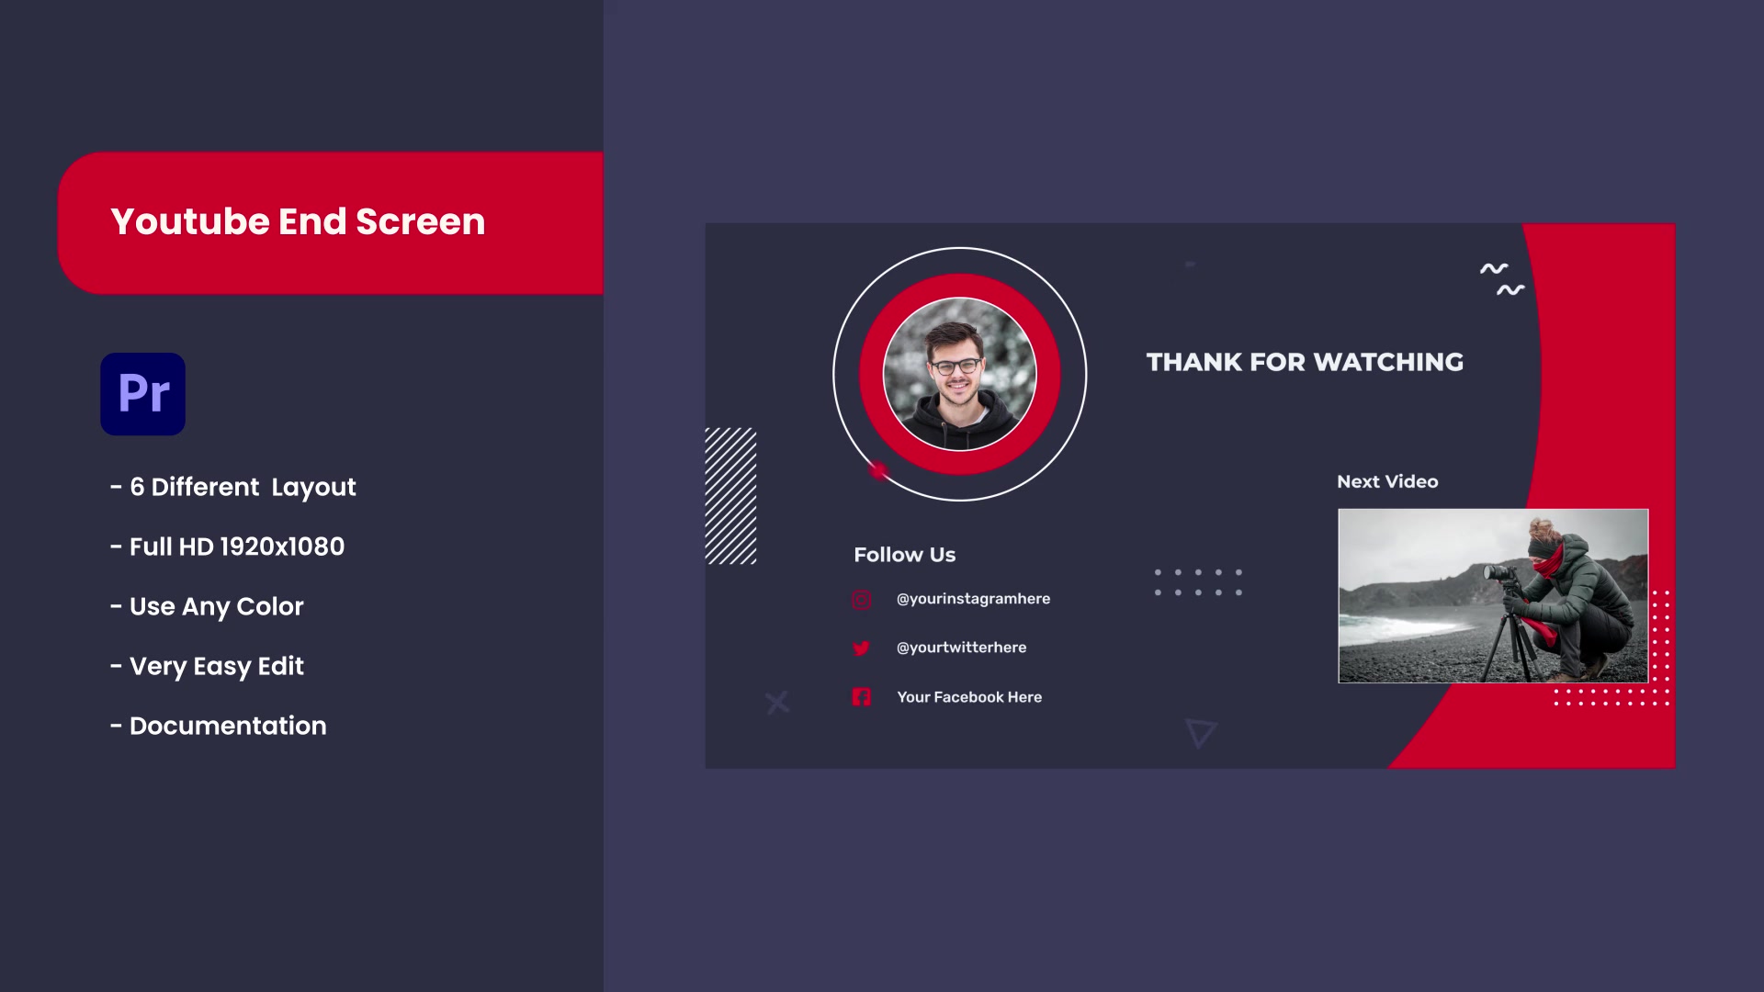The image size is (1764, 992).
Task: Click the Next Video label button
Action: click(1387, 481)
